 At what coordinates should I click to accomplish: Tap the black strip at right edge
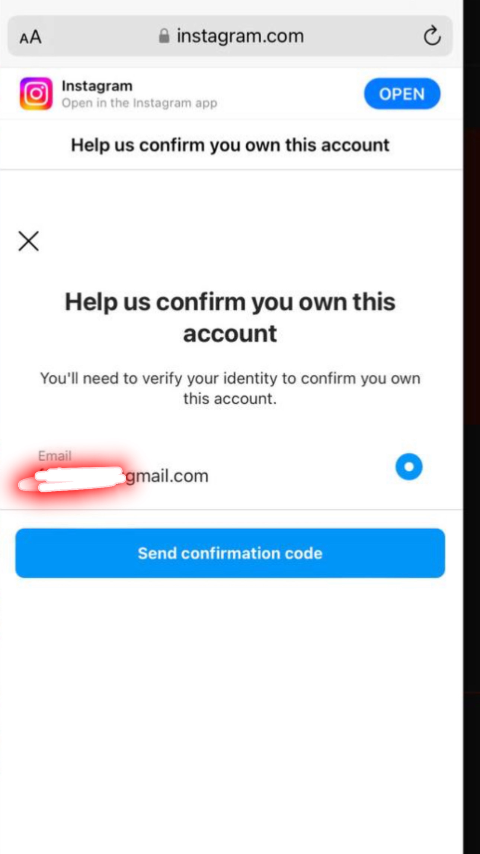point(471,427)
